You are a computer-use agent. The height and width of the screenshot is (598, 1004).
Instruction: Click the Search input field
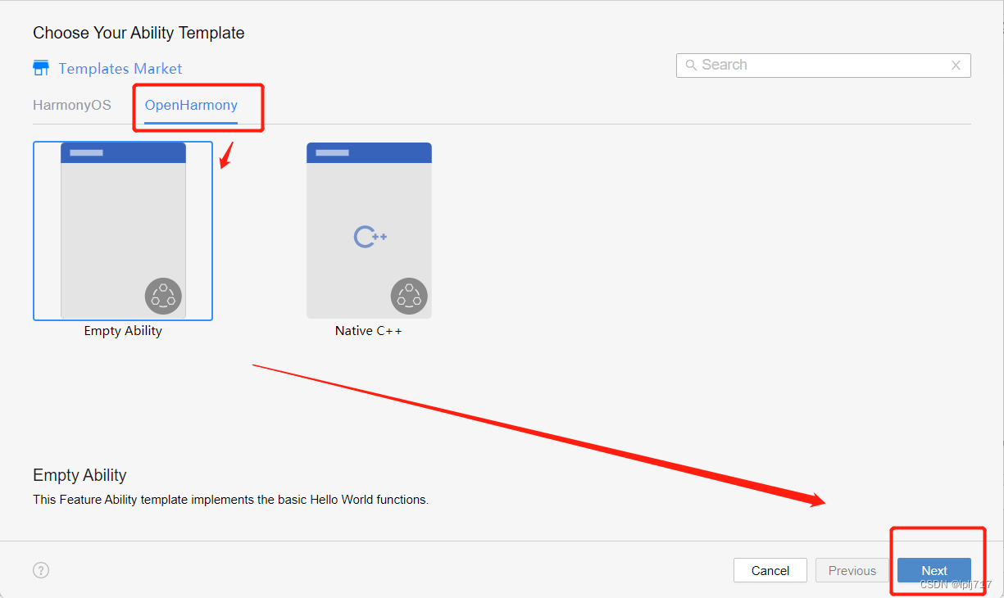point(824,66)
